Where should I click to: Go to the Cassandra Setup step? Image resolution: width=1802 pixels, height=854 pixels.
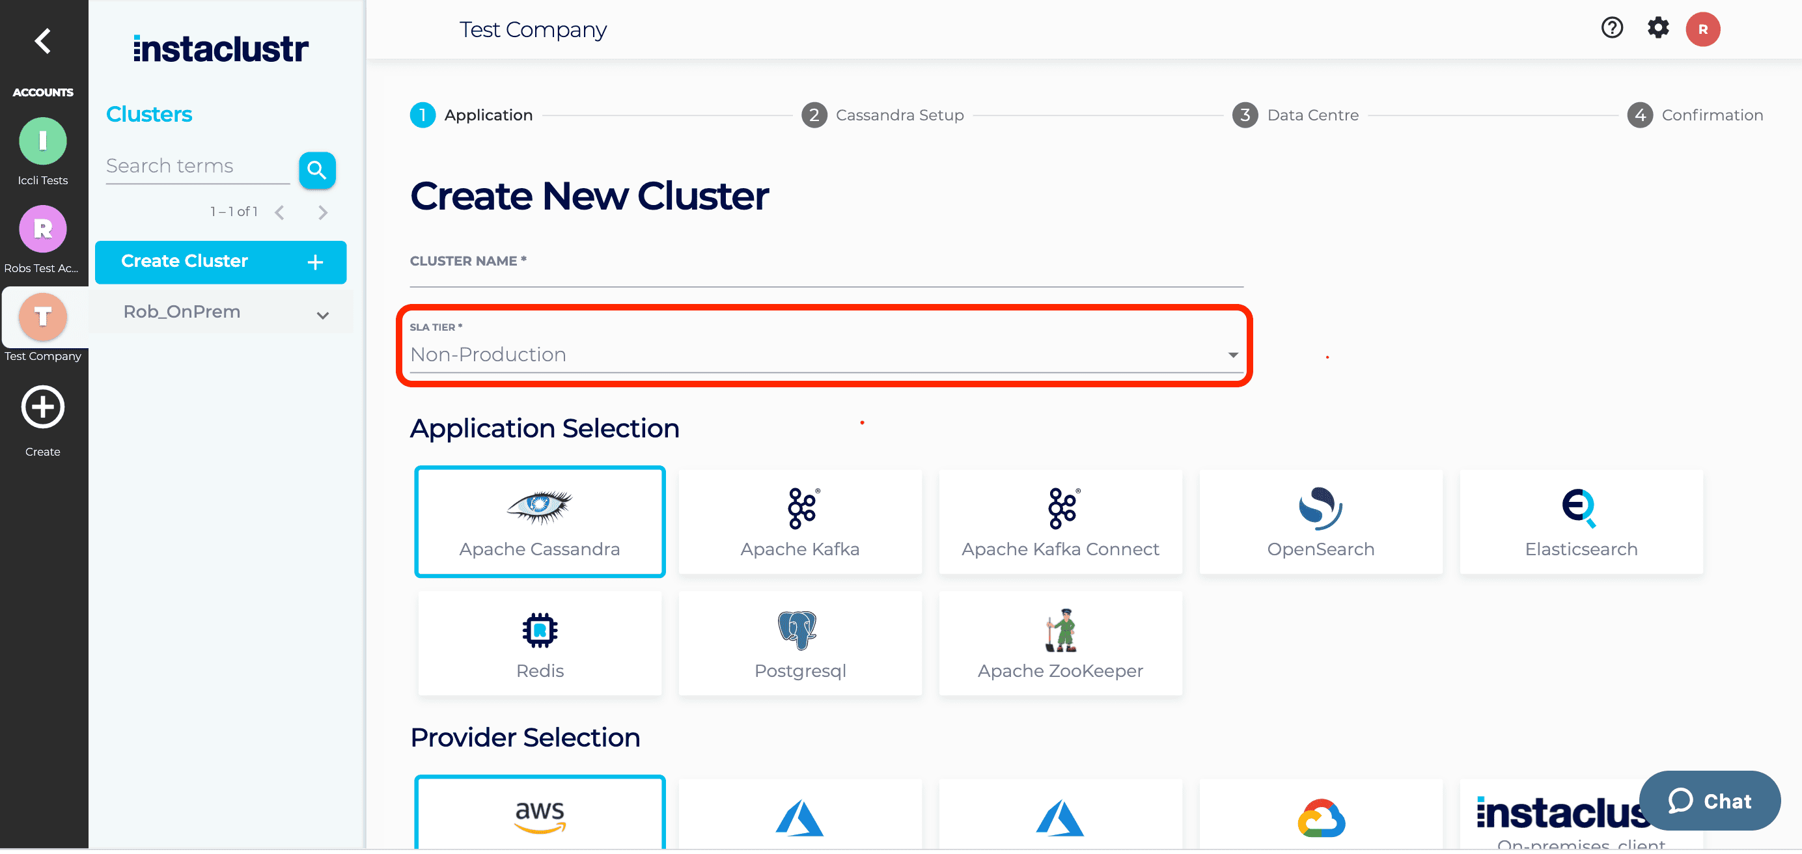click(883, 115)
